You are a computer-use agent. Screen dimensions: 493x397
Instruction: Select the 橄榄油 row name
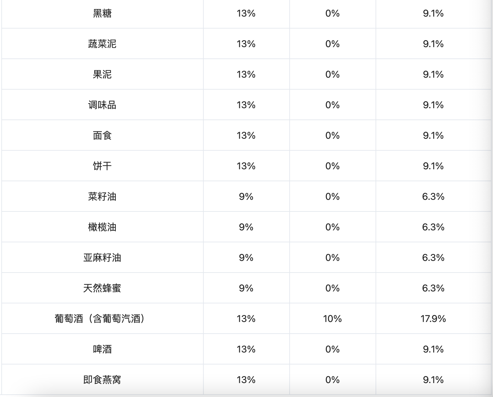pyautogui.click(x=102, y=227)
